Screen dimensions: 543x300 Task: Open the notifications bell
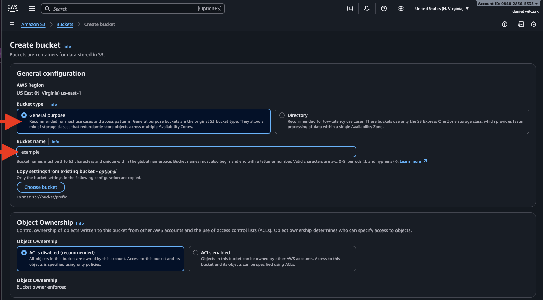pyautogui.click(x=367, y=9)
